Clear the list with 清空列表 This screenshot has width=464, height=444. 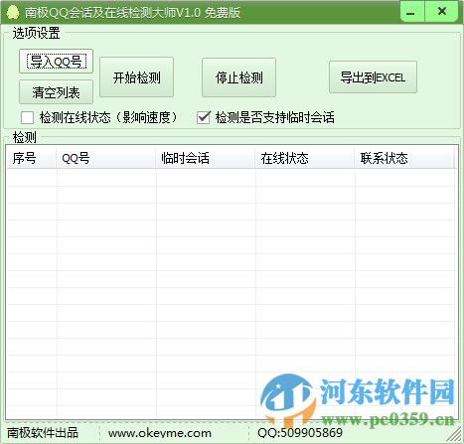[56, 92]
